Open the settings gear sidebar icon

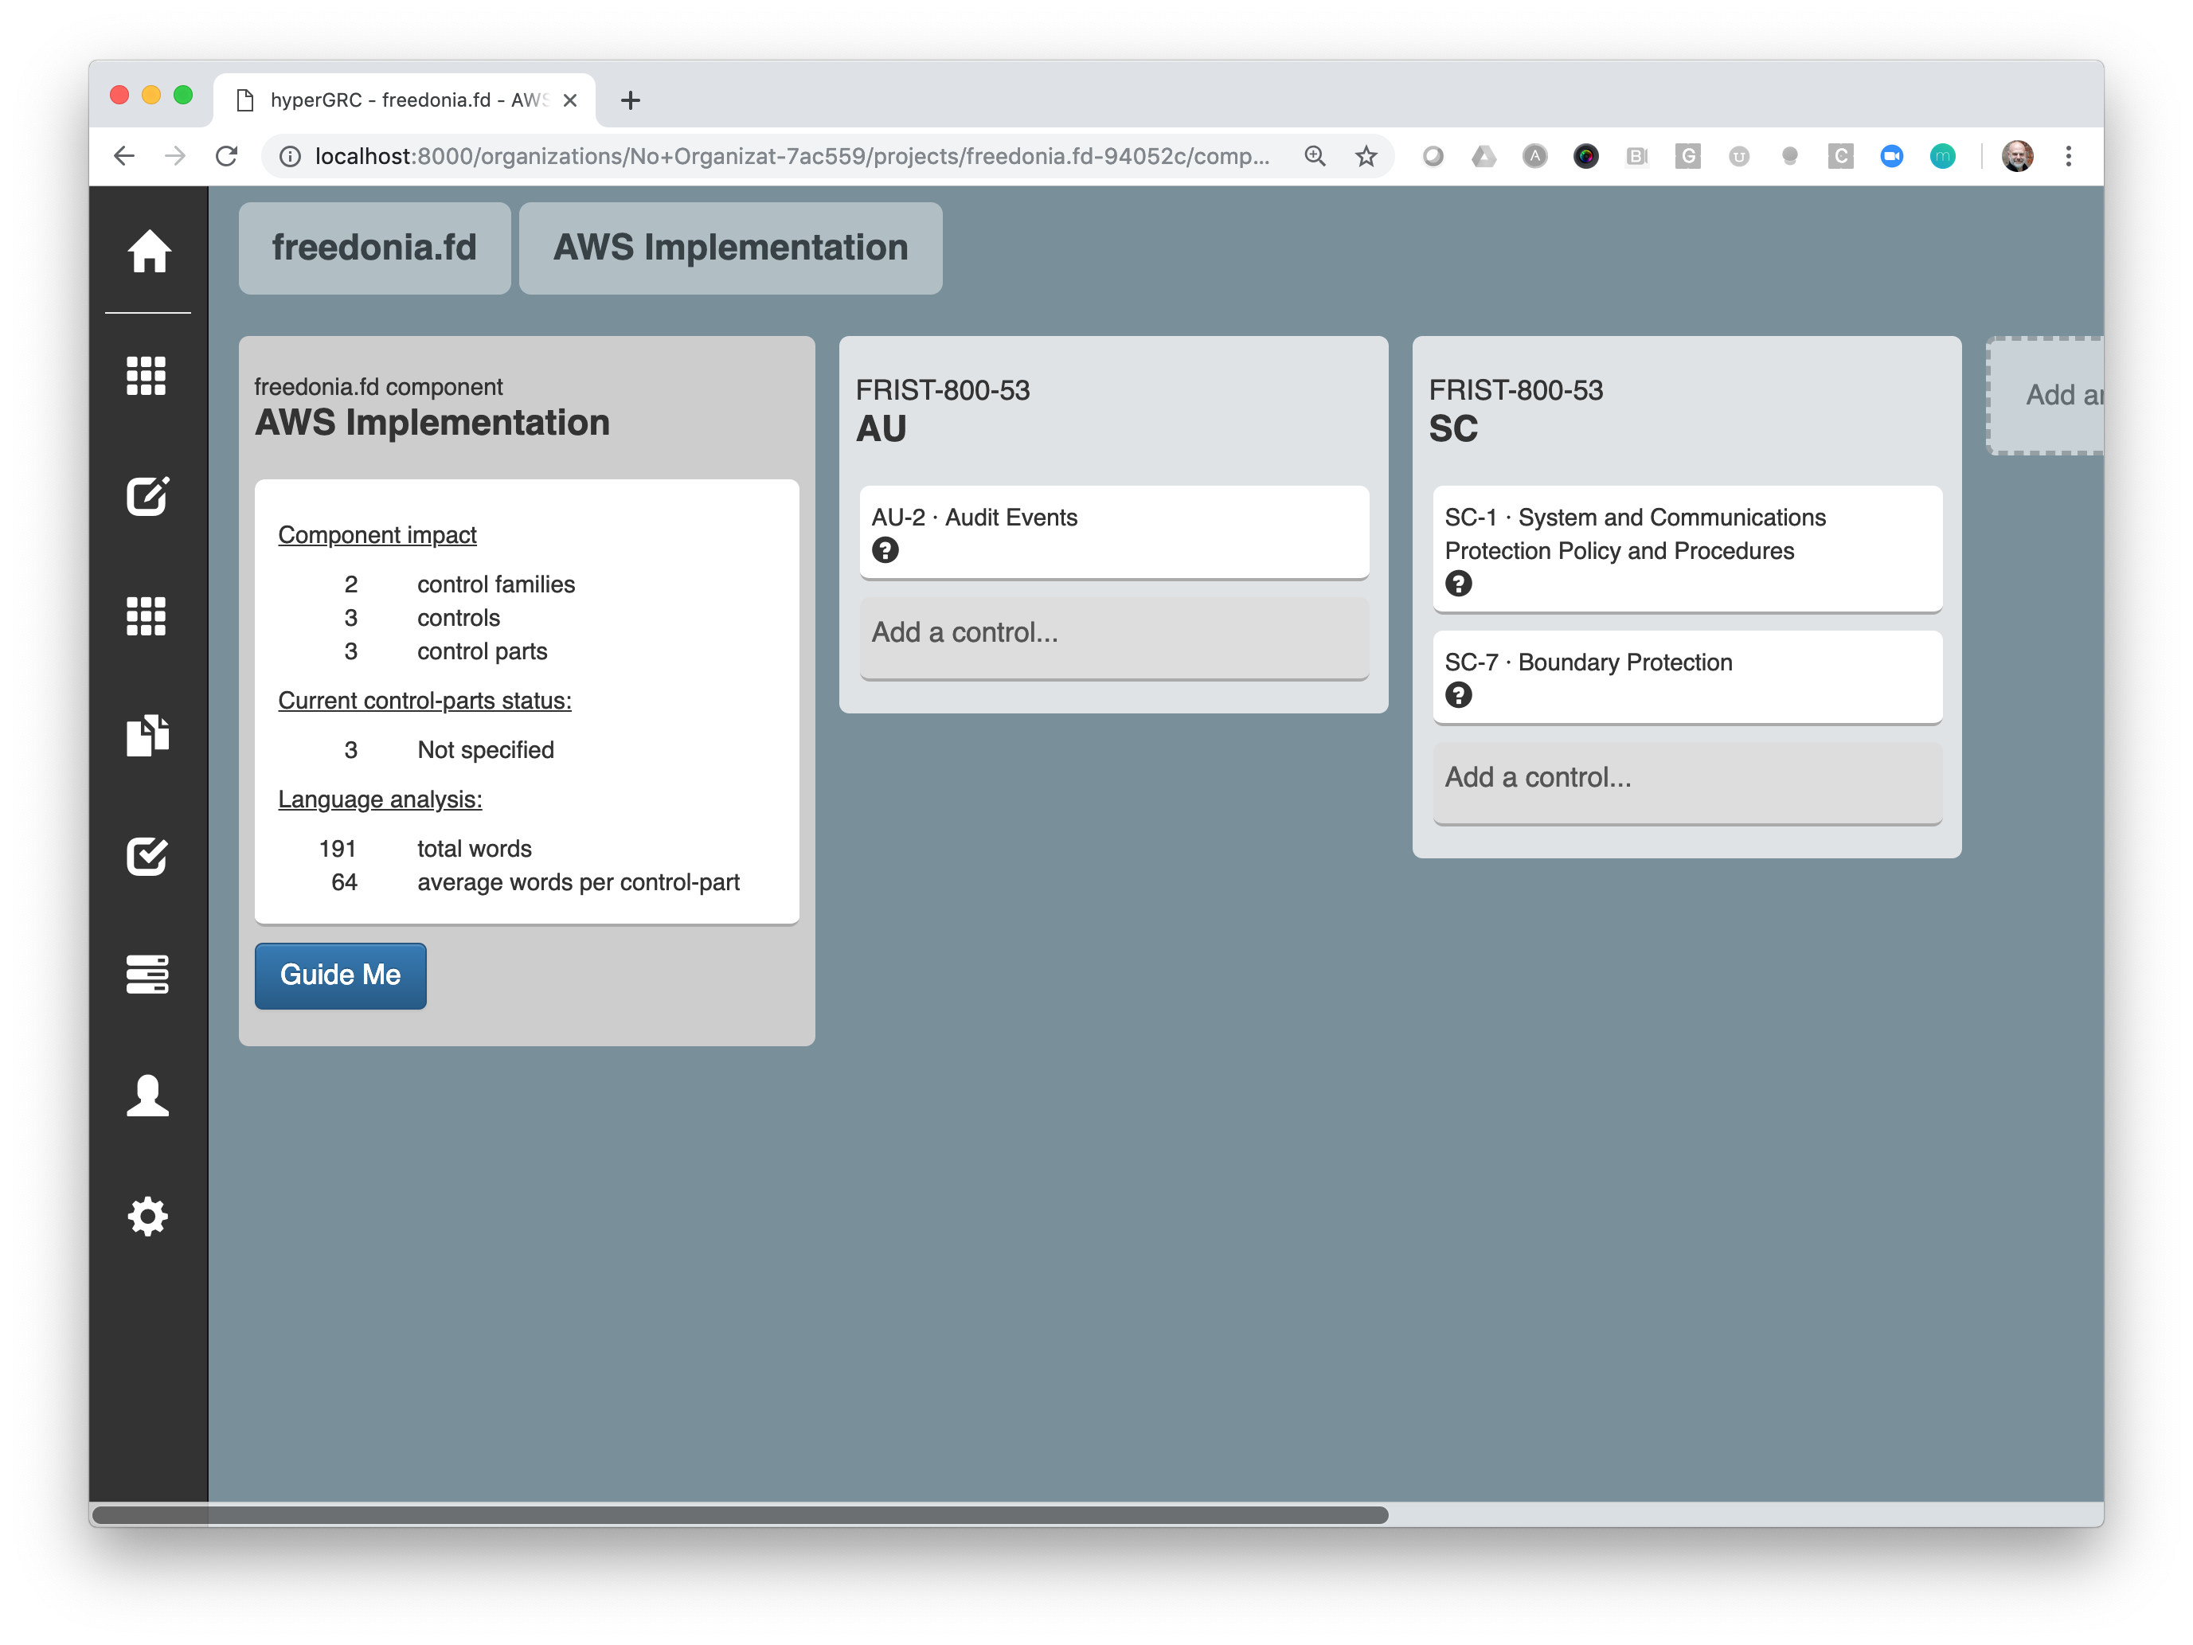pos(148,1216)
